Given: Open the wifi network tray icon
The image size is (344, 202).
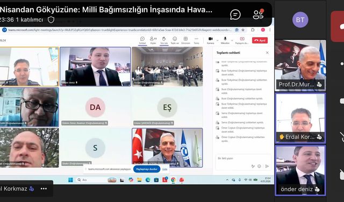Looking at the screenshot, I should 246,180.
